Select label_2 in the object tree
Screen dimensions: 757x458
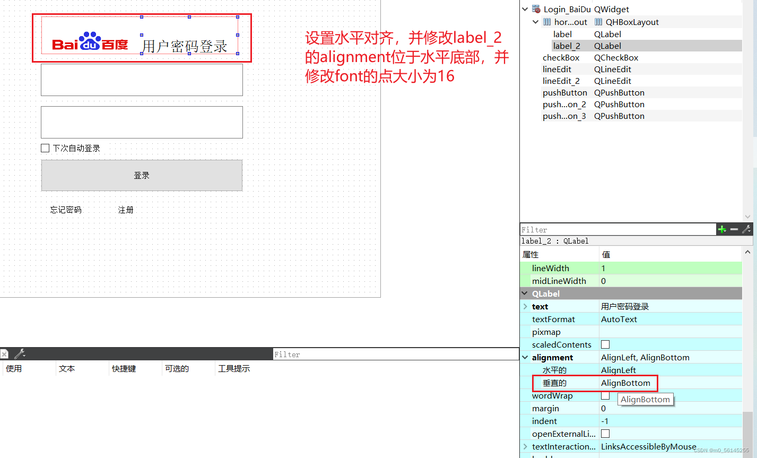point(567,46)
